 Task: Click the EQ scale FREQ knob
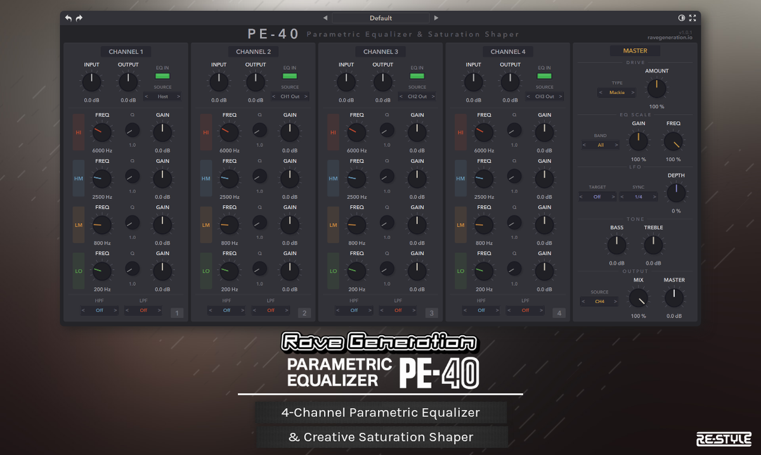pos(673,141)
